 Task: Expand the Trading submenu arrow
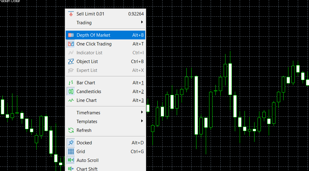tap(142, 22)
